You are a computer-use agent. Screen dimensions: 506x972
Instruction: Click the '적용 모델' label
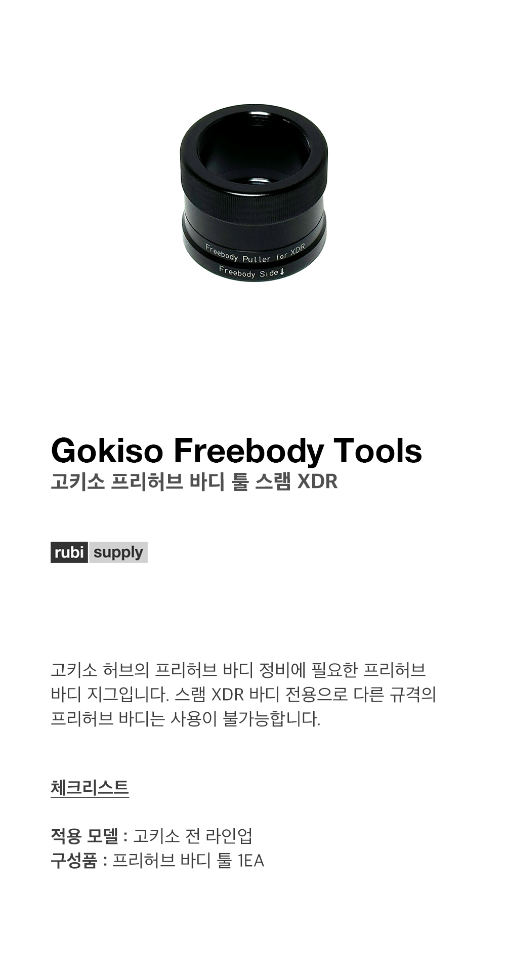coord(85,836)
